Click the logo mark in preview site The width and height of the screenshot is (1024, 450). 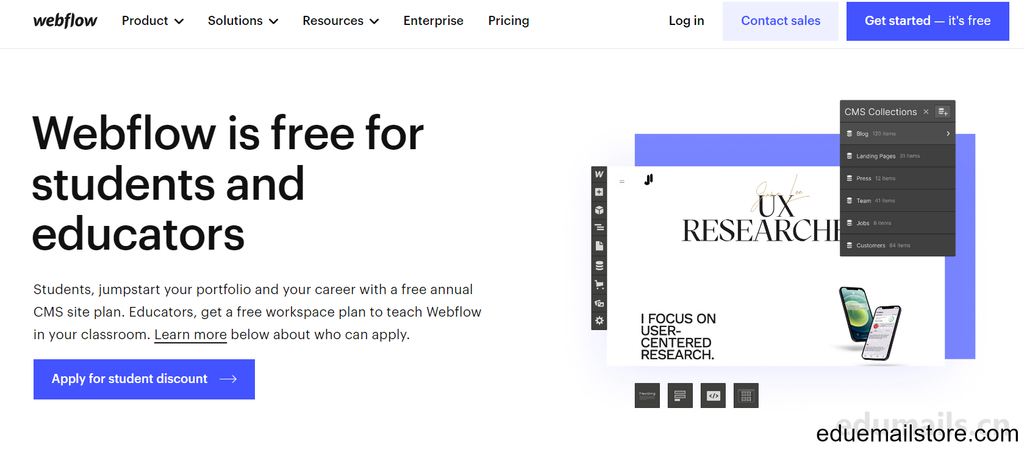pyautogui.click(x=648, y=179)
